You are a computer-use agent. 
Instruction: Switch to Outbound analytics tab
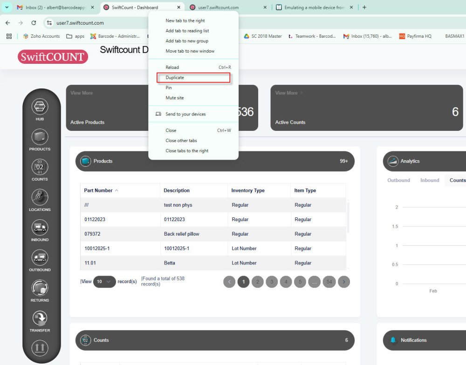(398, 180)
